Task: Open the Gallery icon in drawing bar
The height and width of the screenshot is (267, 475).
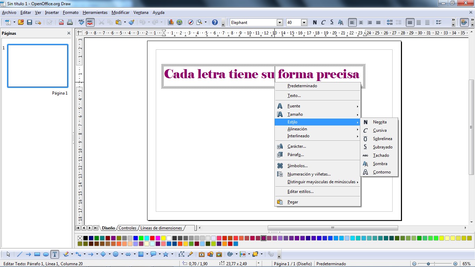Action: click(219, 254)
